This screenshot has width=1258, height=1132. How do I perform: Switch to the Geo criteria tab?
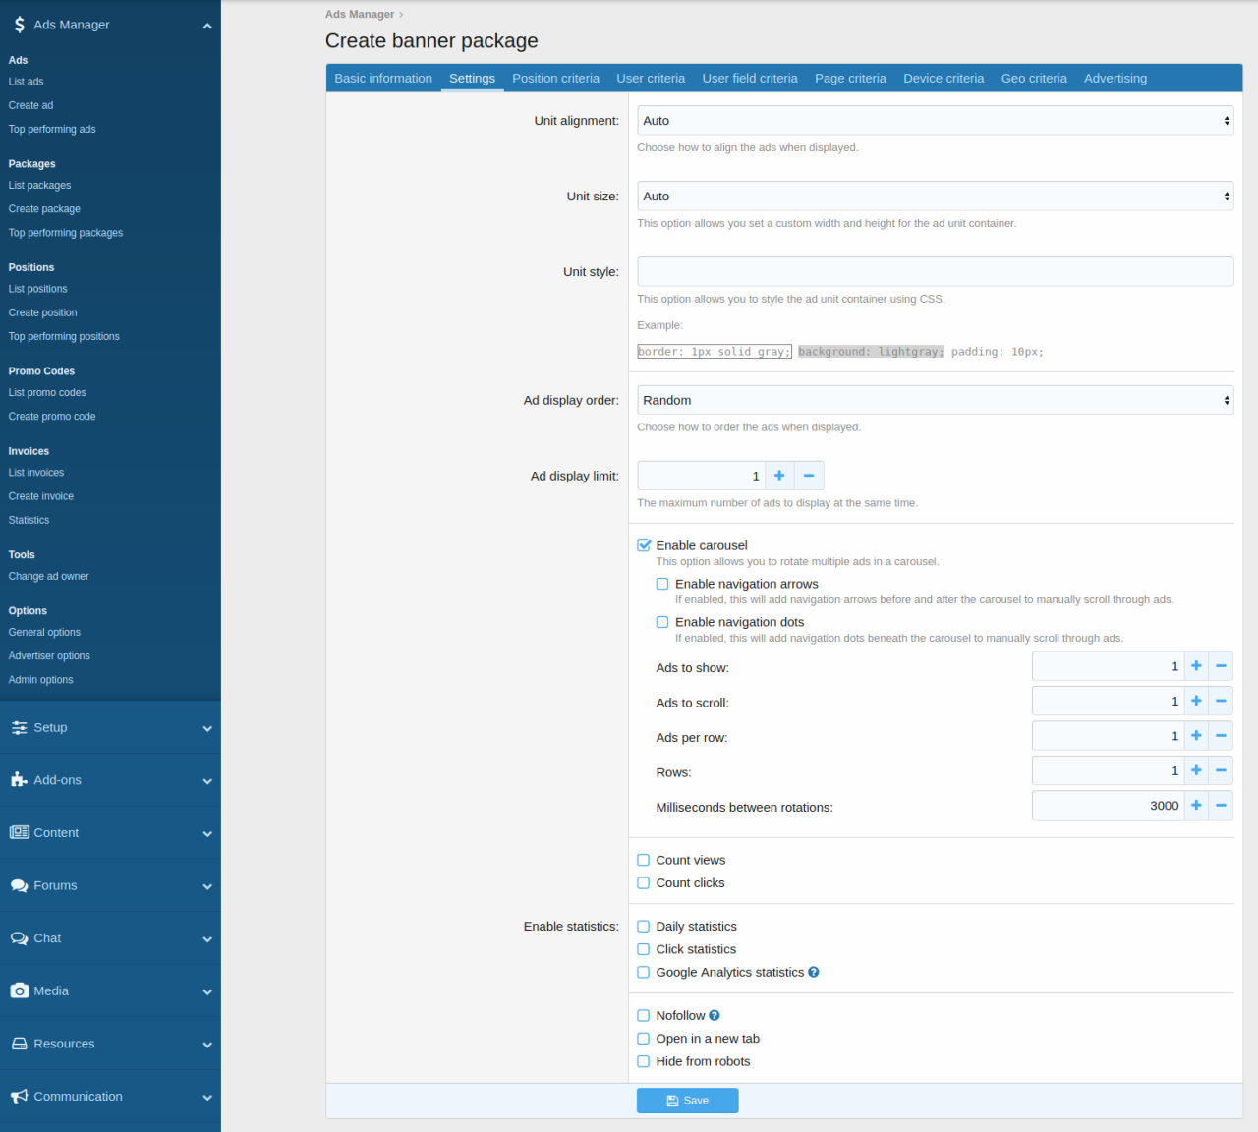(x=1034, y=78)
